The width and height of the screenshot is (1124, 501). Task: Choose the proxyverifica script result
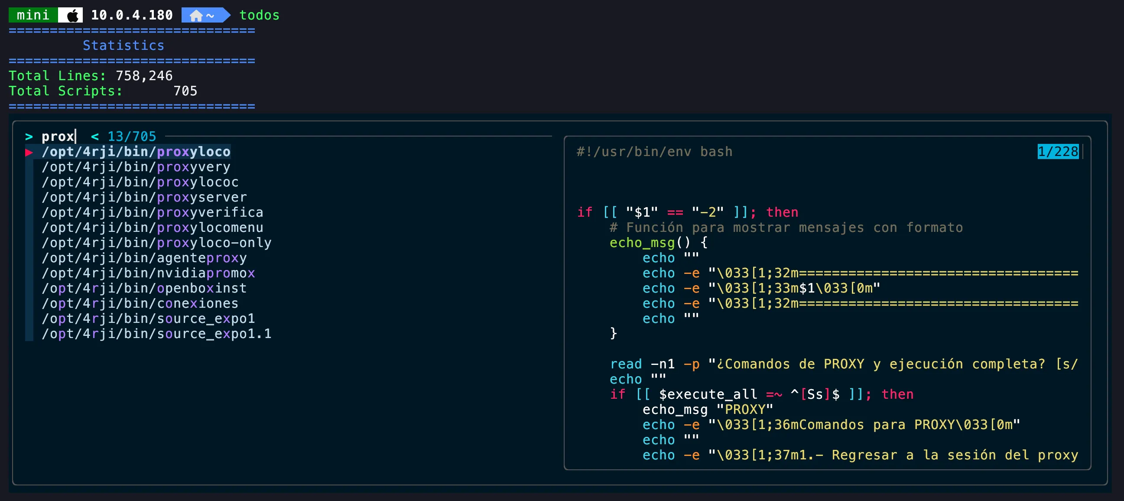pyautogui.click(x=152, y=212)
